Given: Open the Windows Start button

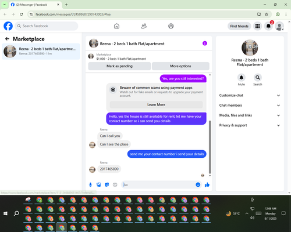Looking at the screenshot, I should (x=5, y=213).
